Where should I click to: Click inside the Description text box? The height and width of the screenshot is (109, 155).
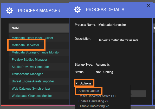[x=121, y=46]
